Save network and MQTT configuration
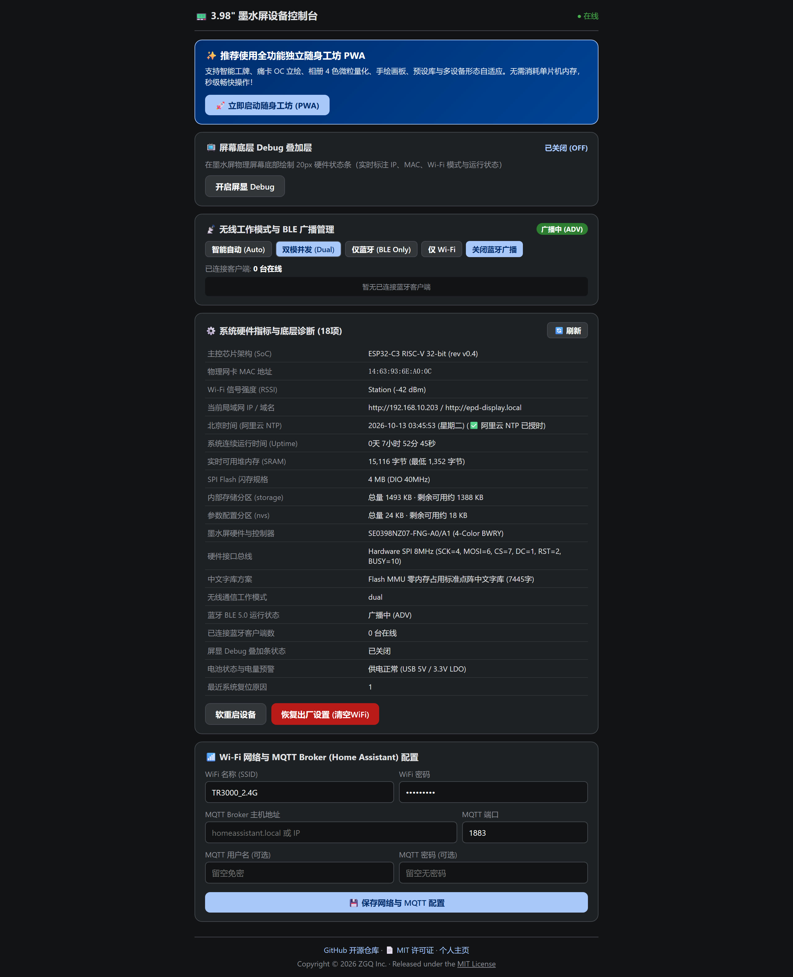This screenshot has height=977, width=793. click(396, 902)
